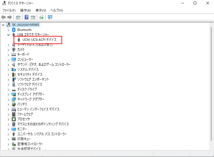Screen dimensions: 214x157
Task: Open Help via blue question mark icon
Action: [x=27, y=17]
